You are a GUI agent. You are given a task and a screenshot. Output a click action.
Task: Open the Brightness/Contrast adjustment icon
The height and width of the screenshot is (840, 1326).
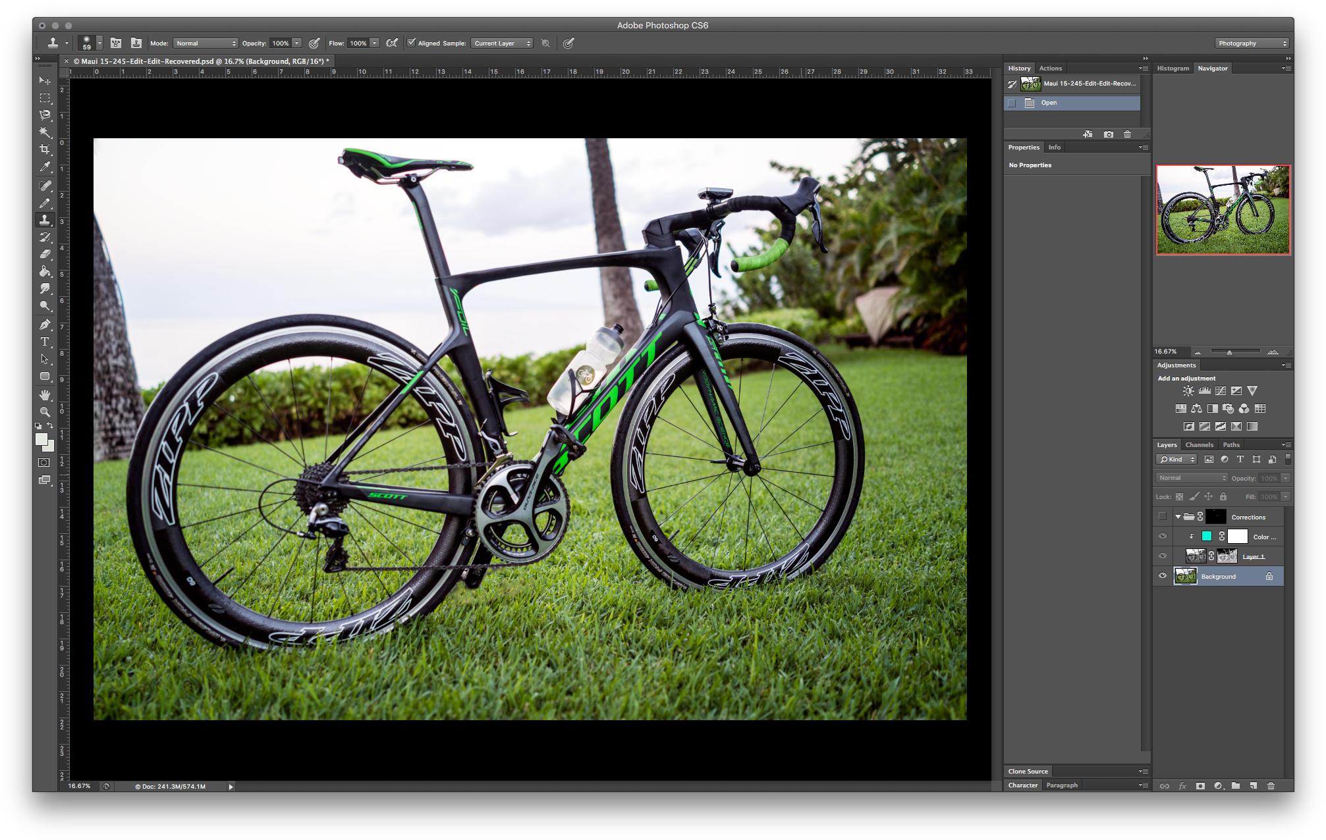pyautogui.click(x=1188, y=390)
